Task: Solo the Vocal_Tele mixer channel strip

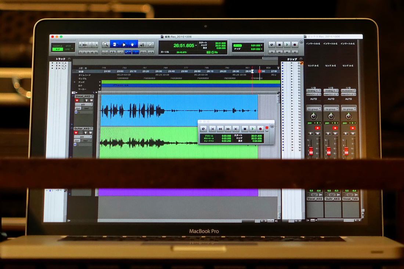Action: point(346,133)
